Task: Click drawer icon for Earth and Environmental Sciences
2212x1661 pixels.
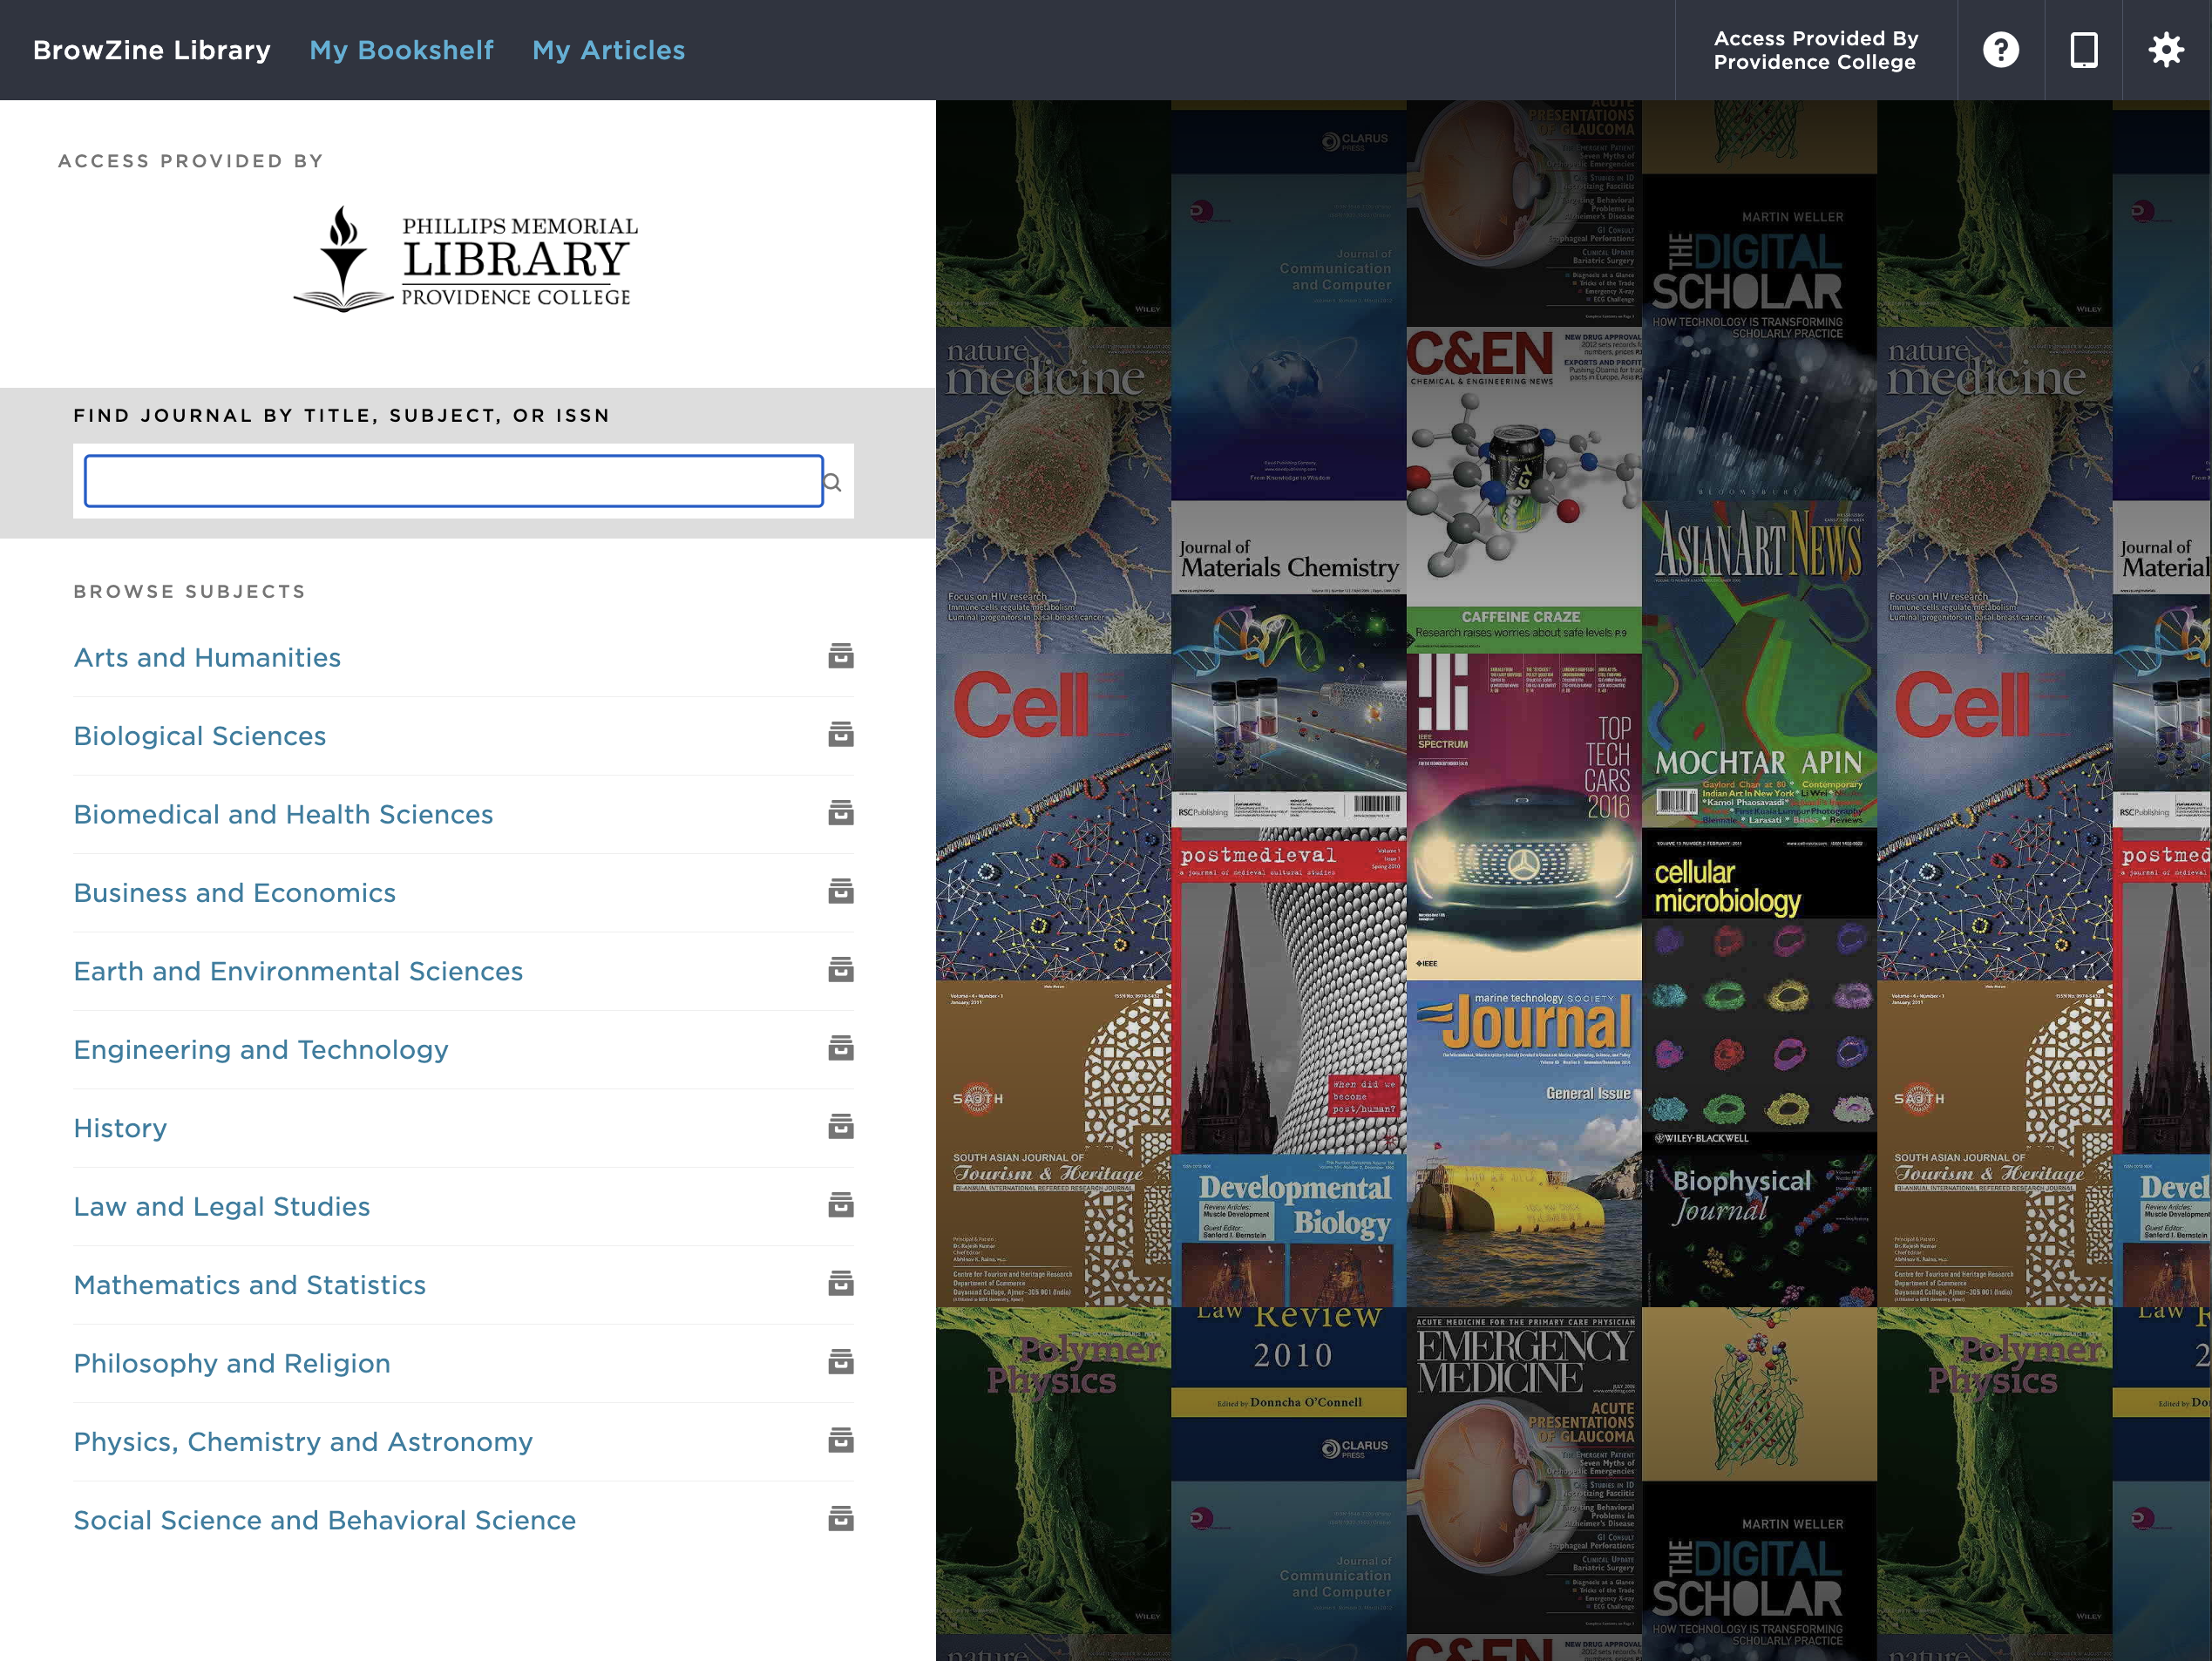Action: pos(841,970)
